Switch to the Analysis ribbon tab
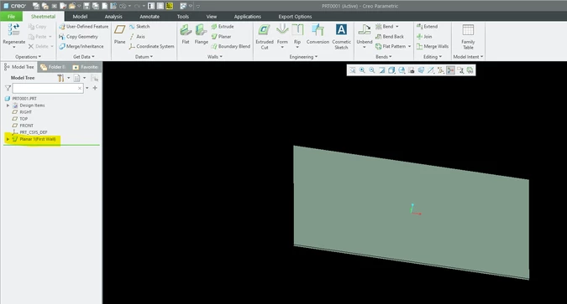This screenshot has height=304, width=567. click(113, 17)
